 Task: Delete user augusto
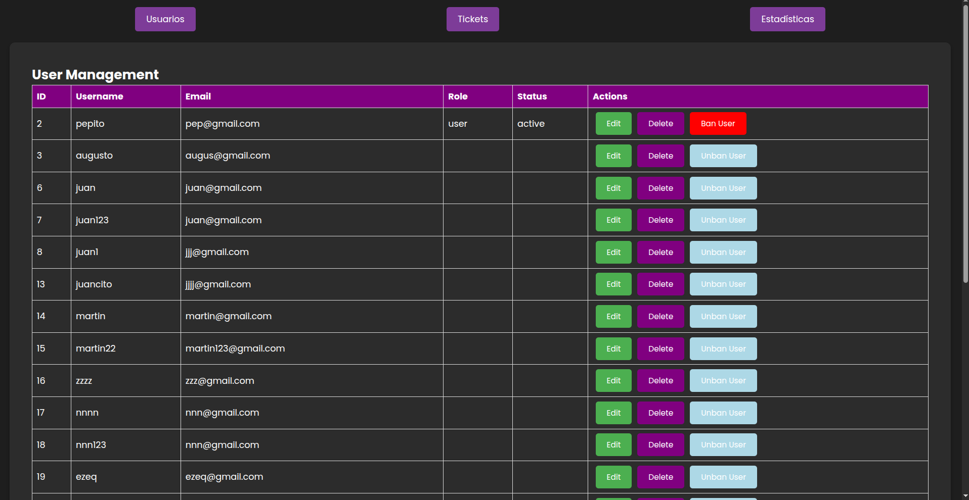click(660, 156)
